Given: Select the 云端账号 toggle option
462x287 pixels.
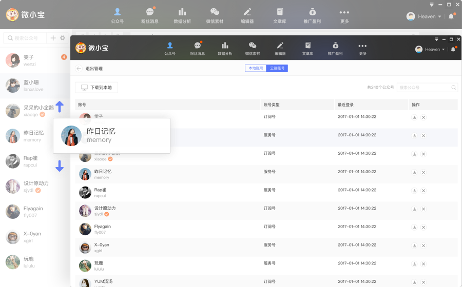Looking at the screenshot, I should click(x=277, y=68).
